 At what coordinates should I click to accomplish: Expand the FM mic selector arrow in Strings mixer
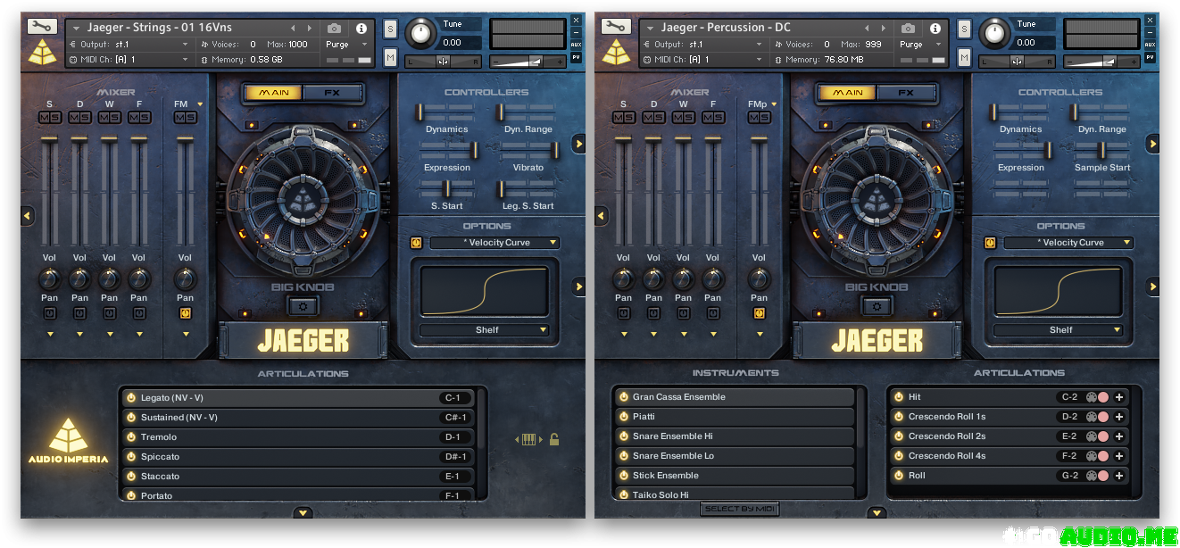201,104
